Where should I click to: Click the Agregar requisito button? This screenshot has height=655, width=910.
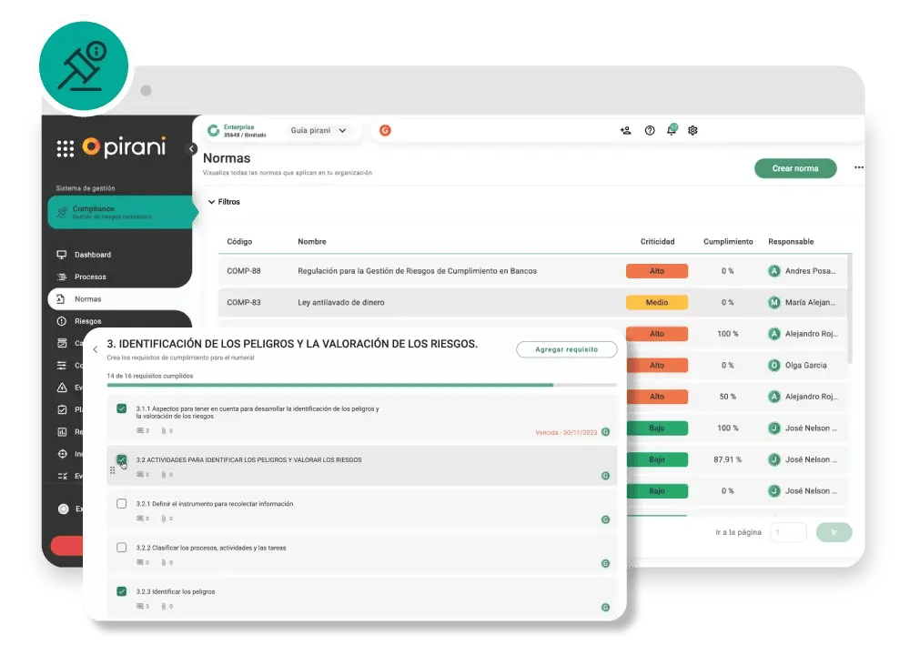[566, 349]
